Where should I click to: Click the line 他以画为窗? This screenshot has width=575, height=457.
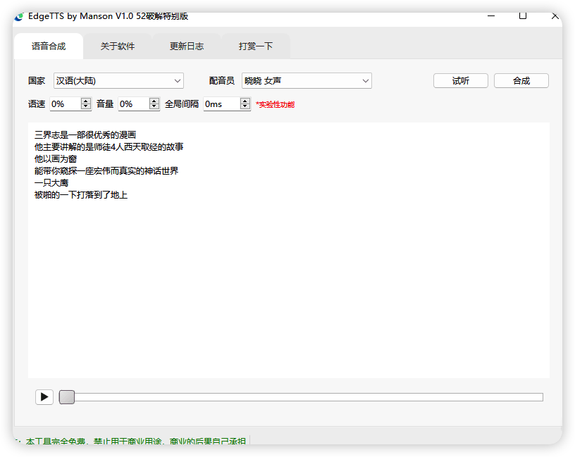point(56,159)
